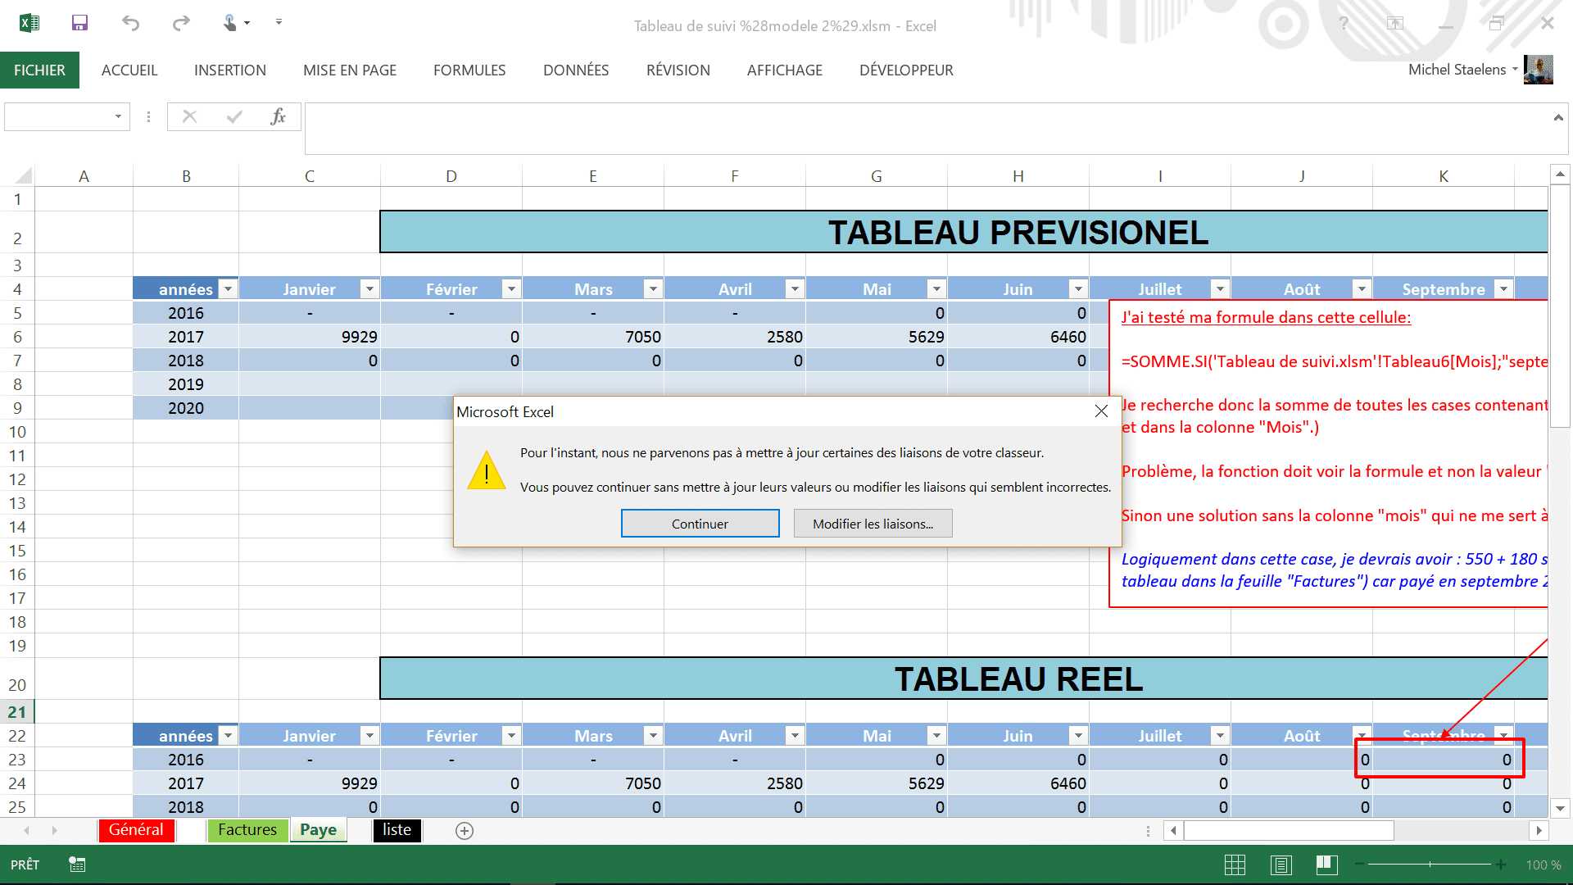Close the Microsoft Excel dialog
This screenshot has height=885, width=1573.
click(1101, 411)
